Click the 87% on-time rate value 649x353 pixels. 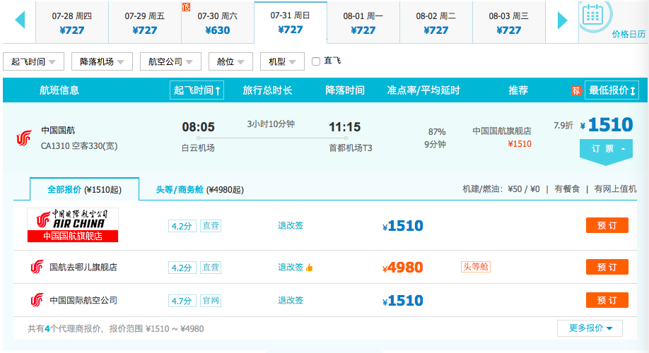(437, 132)
